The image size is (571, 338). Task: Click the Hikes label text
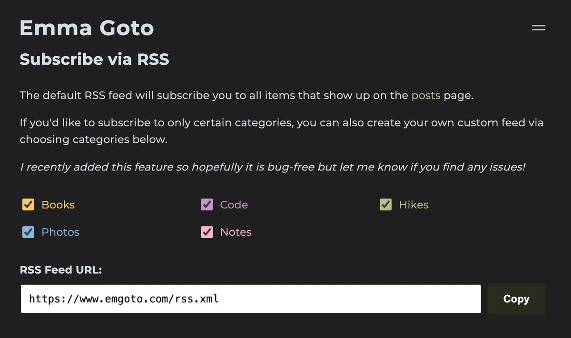(413, 205)
